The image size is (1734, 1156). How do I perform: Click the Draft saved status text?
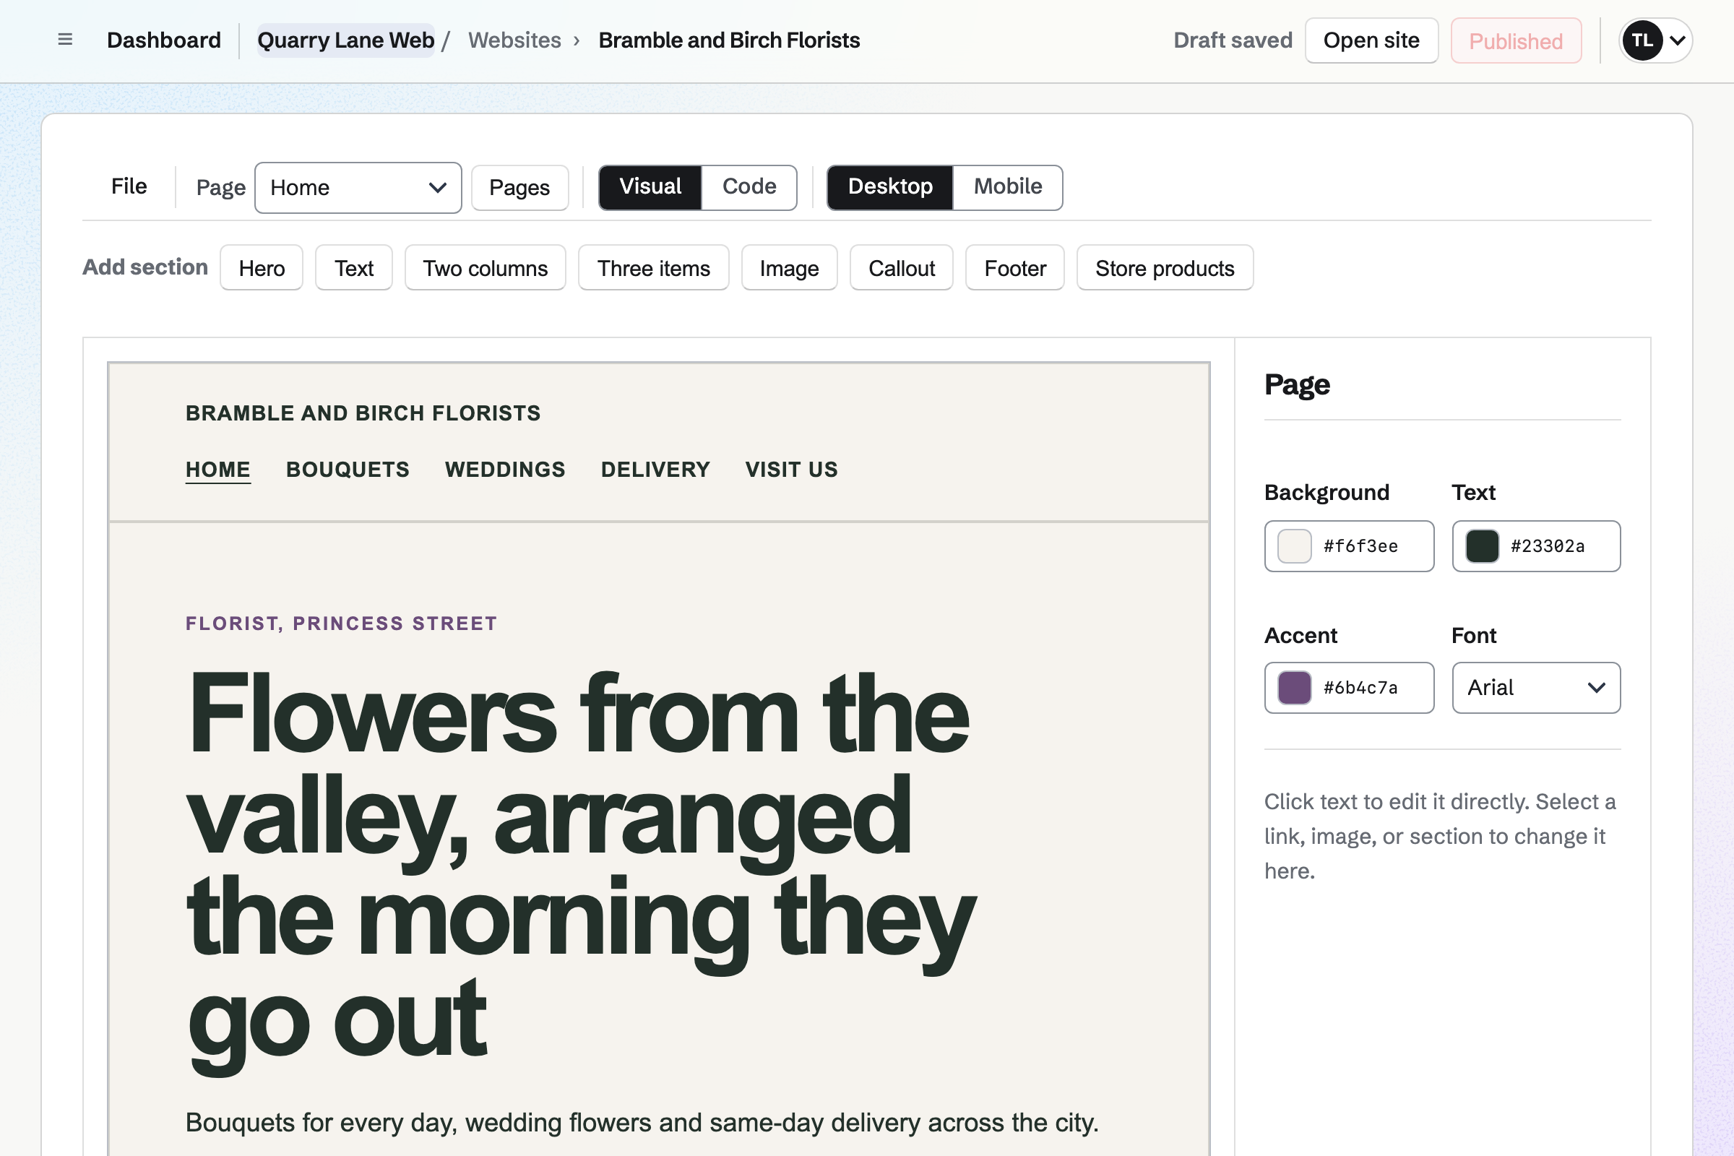click(1233, 40)
